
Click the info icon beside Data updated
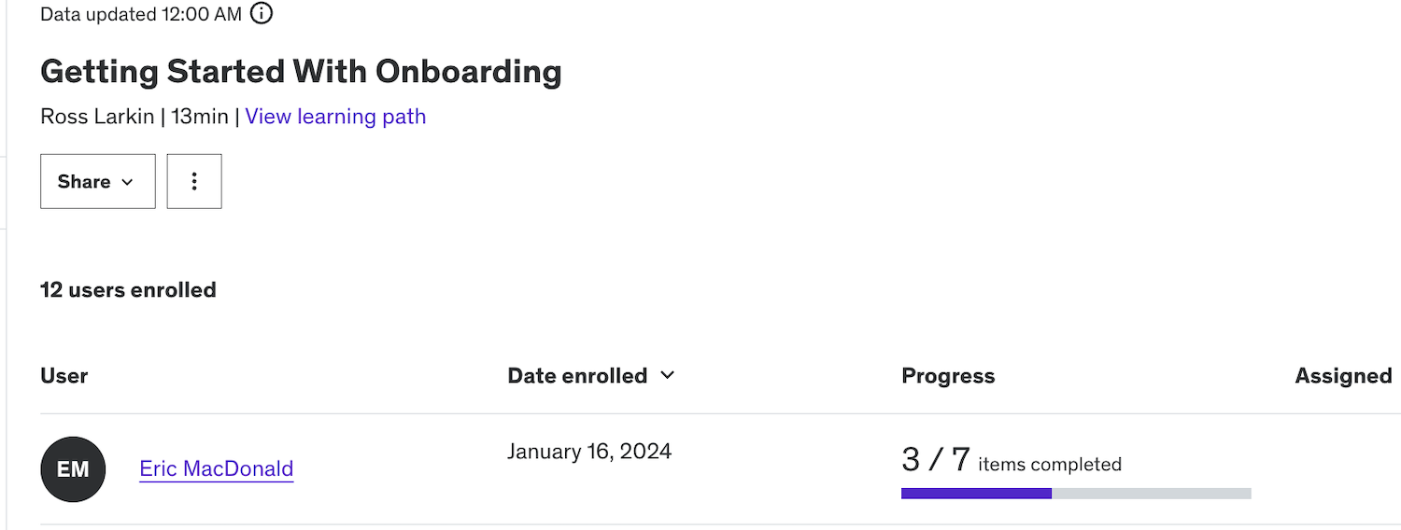[x=262, y=14]
